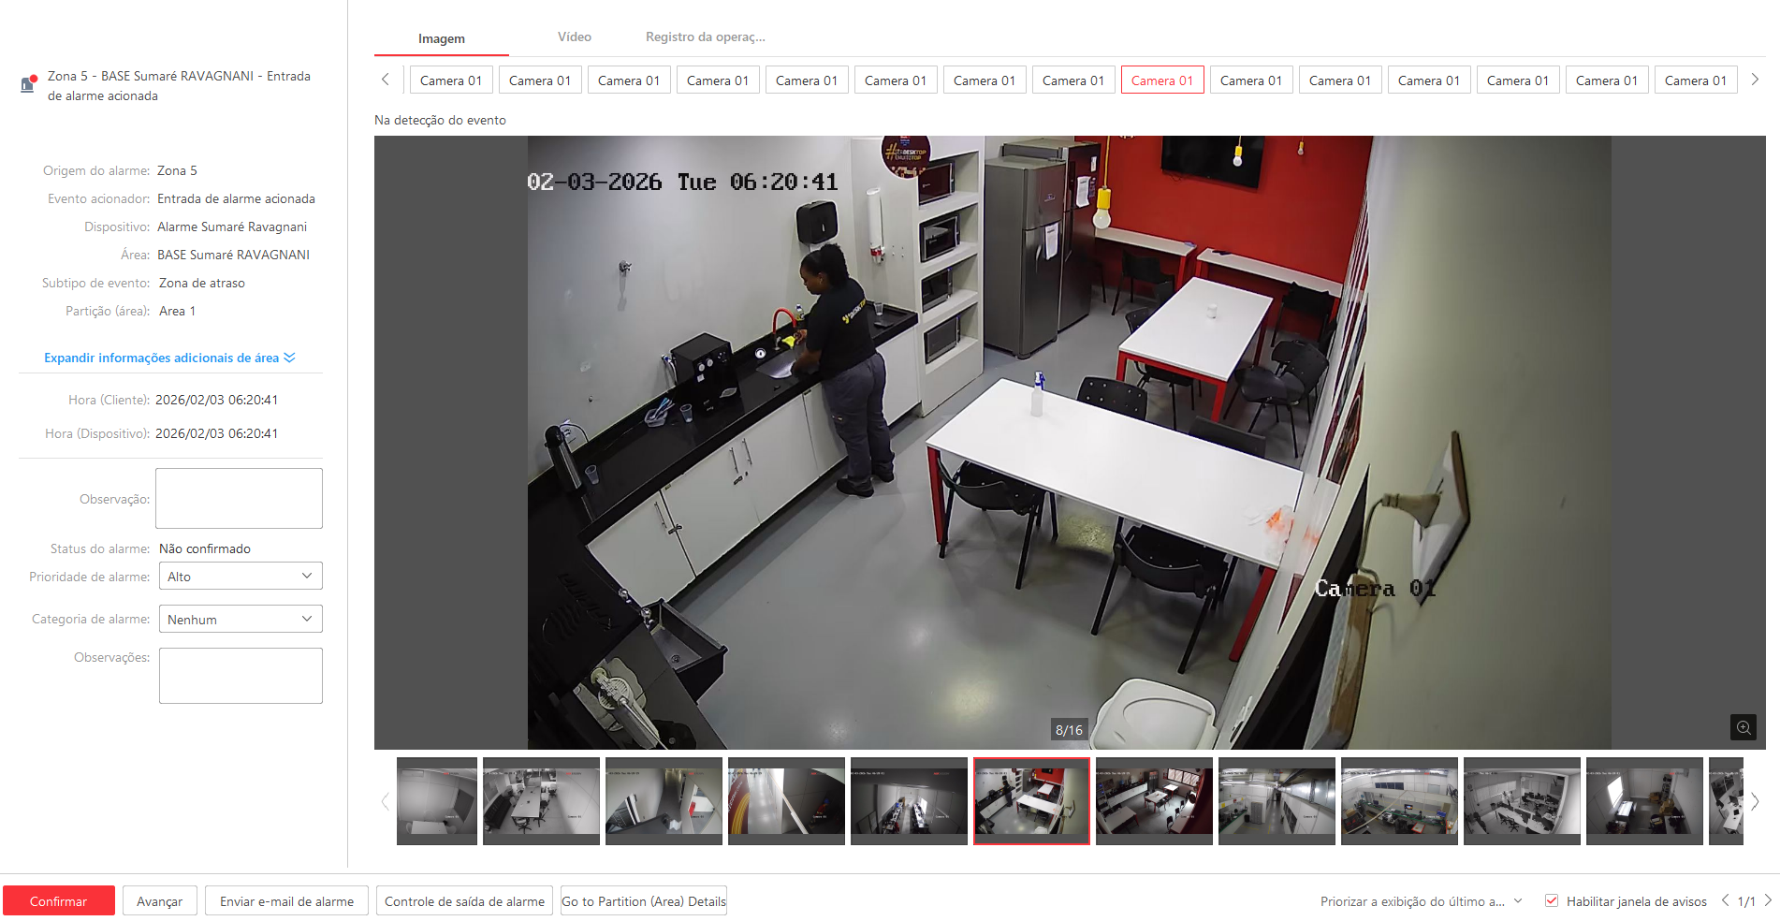Click Enviar e-mail de alarme button
1780x921 pixels.
(286, 901)
